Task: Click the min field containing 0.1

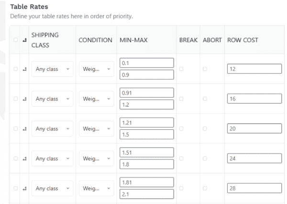Action: [147, 63]
